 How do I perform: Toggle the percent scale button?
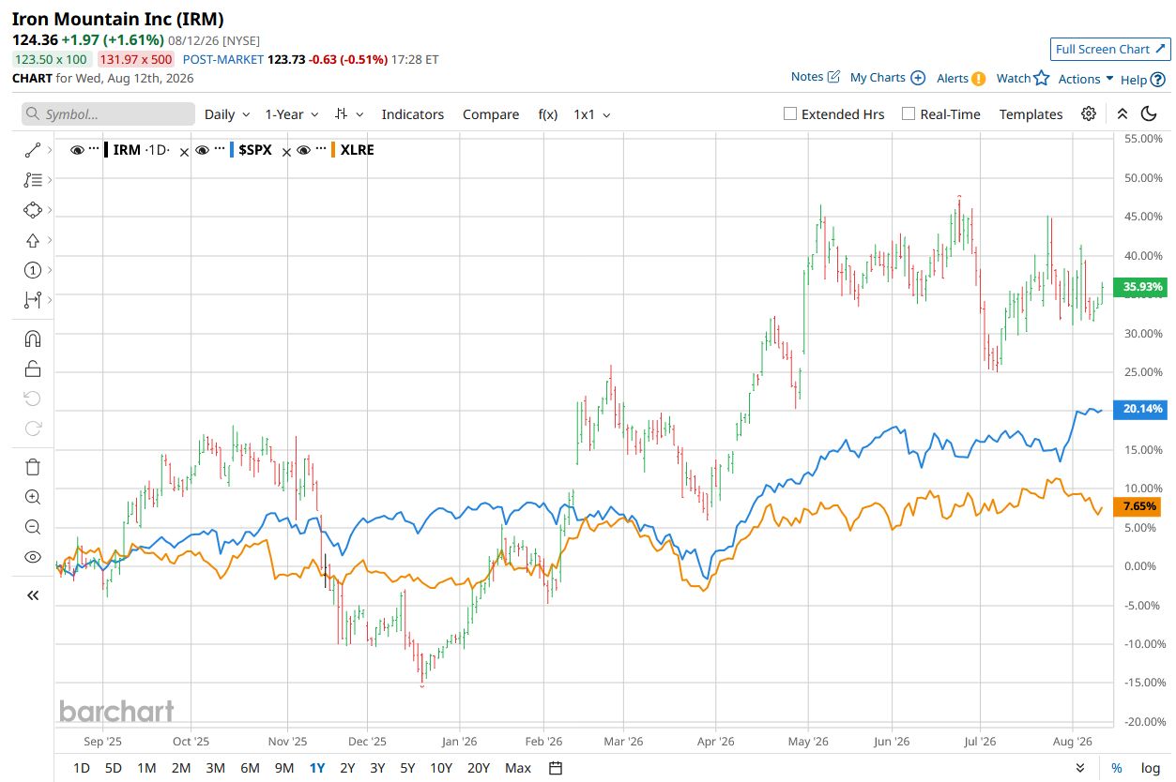(1117, 768)
